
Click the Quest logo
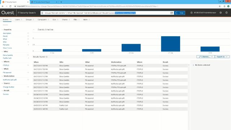pos(8,13)
